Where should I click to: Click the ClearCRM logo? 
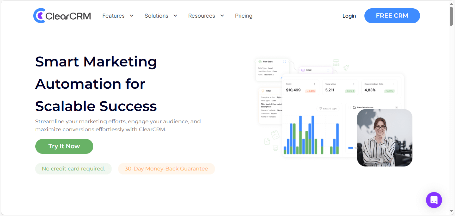62,16
